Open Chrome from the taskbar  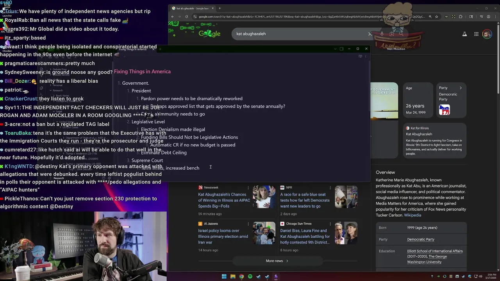pyautogui.click(x=241, y=277)
